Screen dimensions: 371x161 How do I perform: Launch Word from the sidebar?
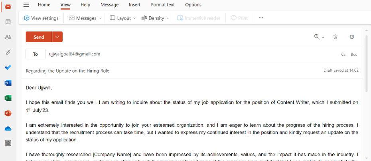(x=8, y=83)
